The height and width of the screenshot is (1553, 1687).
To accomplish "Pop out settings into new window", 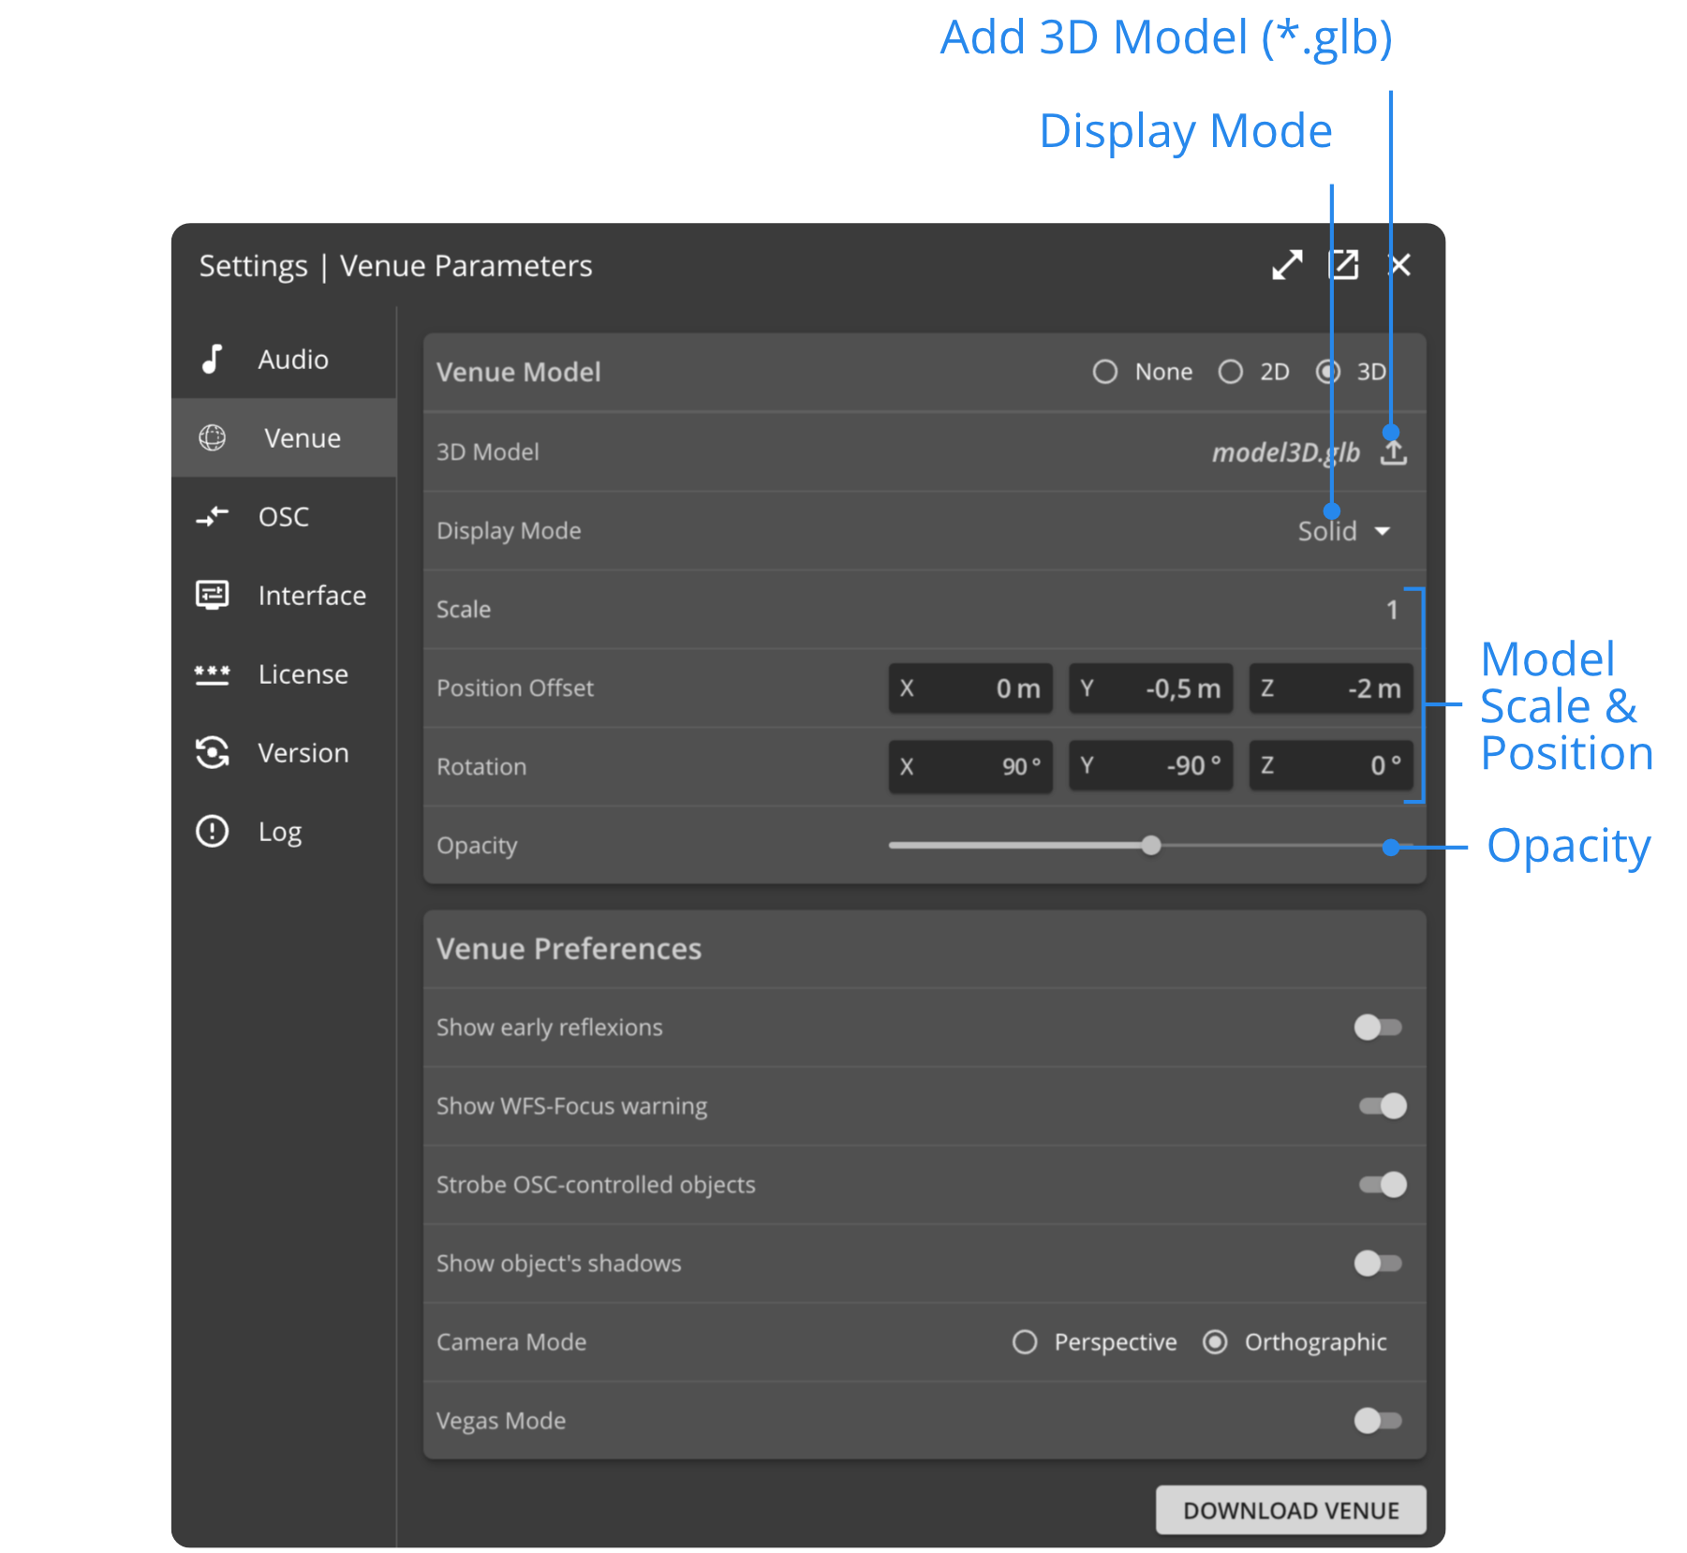I will pyautogui.click(x=1343, y=265).
